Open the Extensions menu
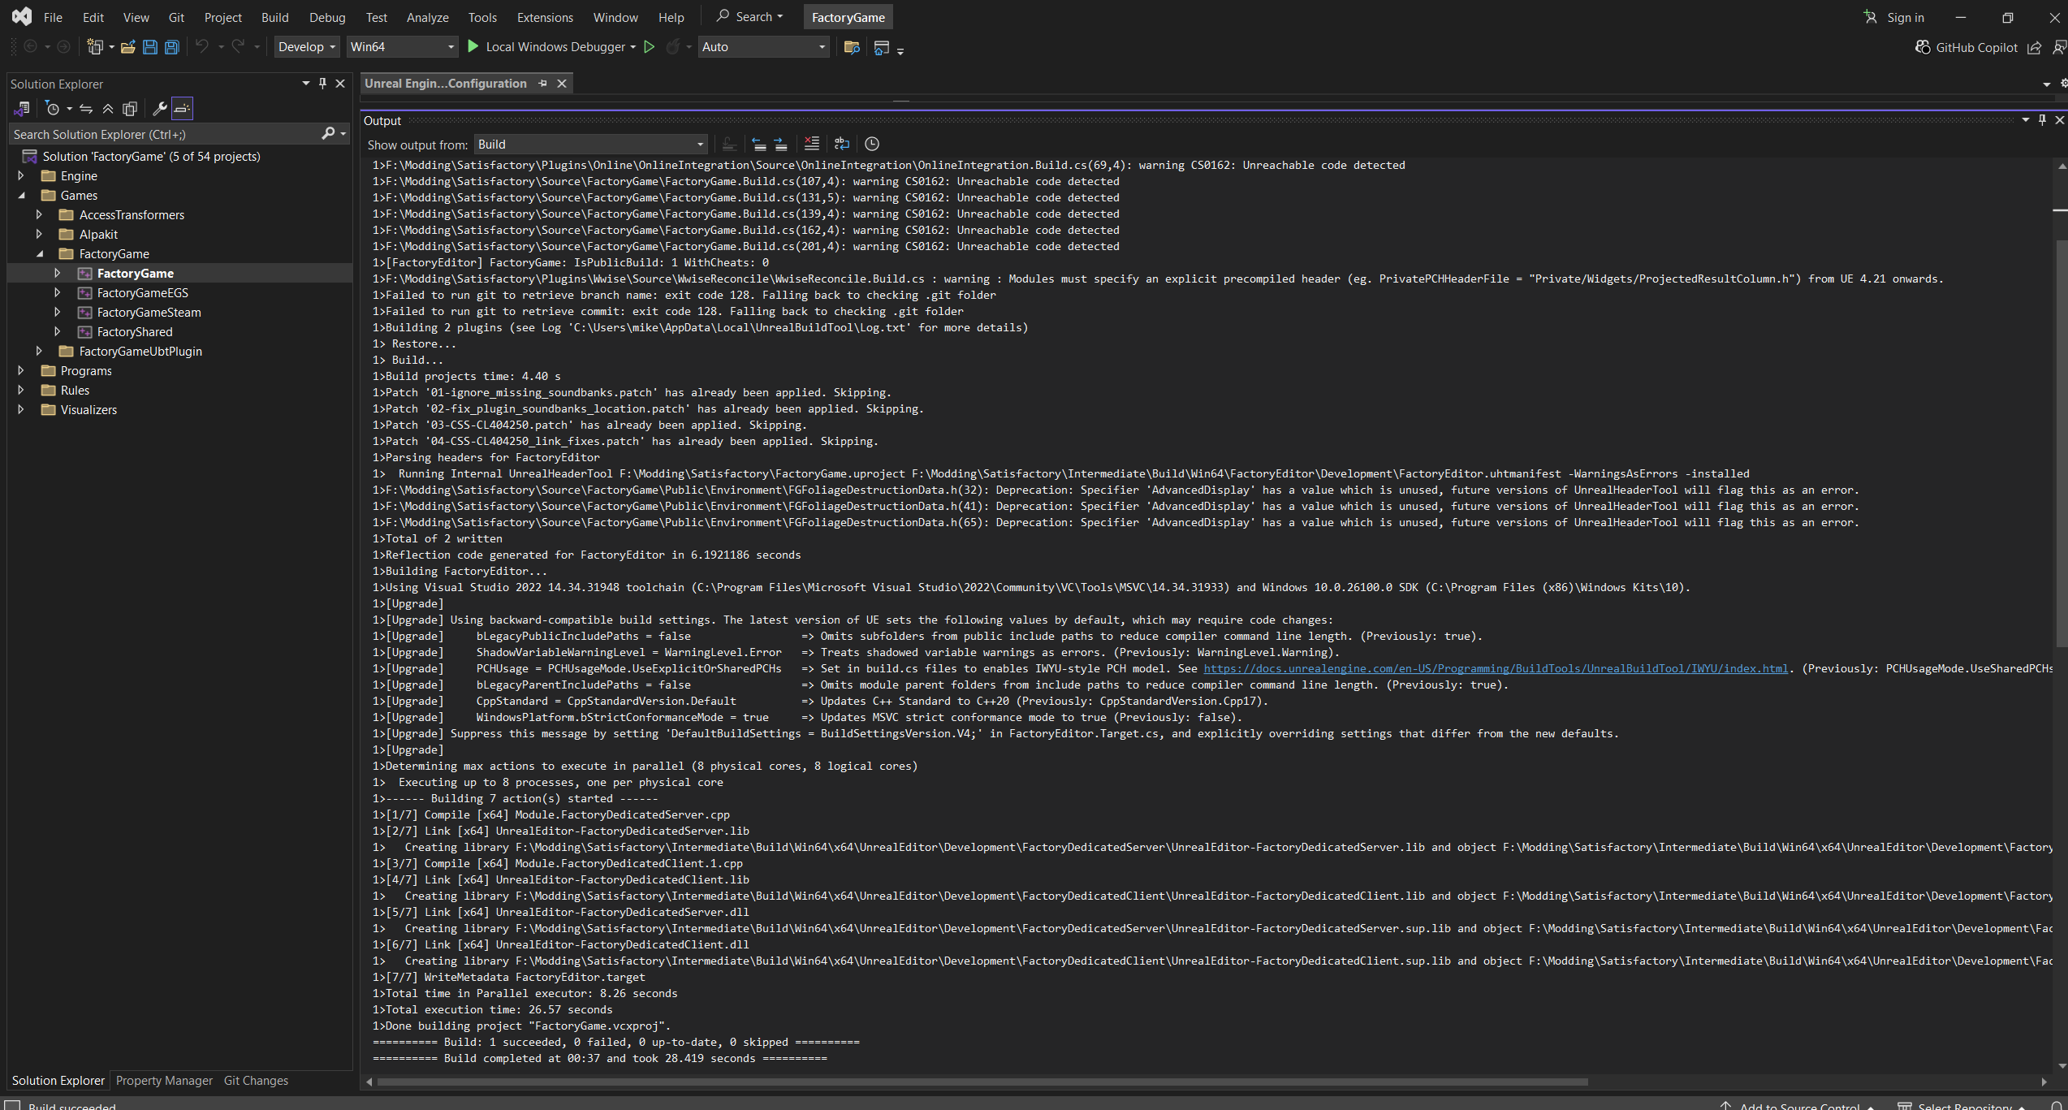Viewport: 2068px width, 1110px height. pos(545,17)
